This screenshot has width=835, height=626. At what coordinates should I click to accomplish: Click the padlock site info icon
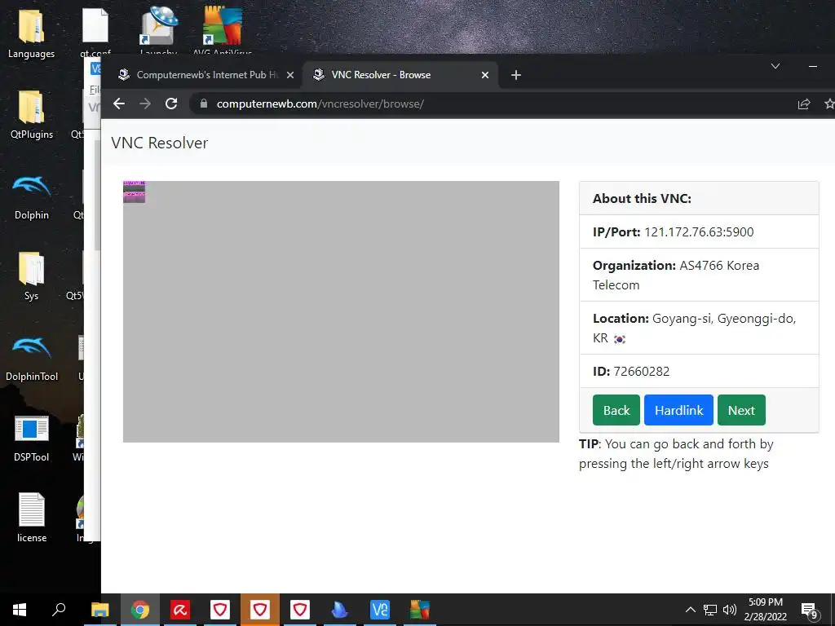click(203, 104)
